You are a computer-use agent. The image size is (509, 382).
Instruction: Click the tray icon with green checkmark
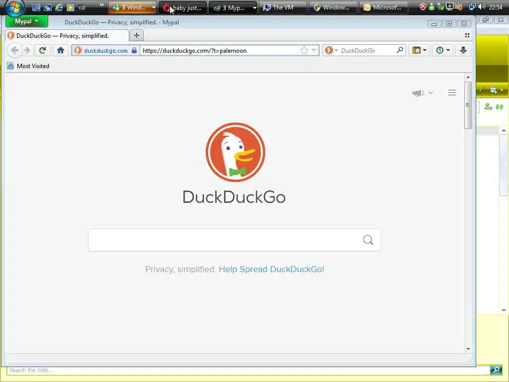point(440,7)
